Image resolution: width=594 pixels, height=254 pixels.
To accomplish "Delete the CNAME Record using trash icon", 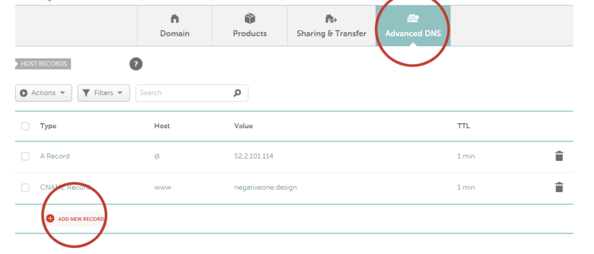I will click(x=559, y=187).
